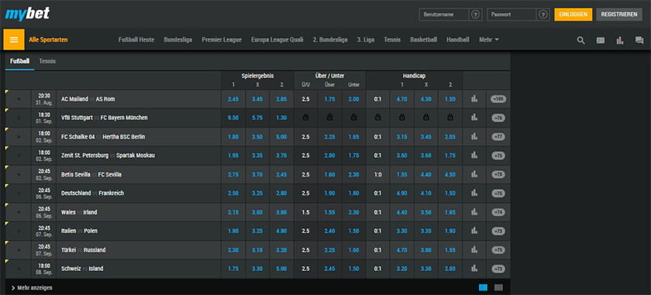Open Europa League Quali in navigation
This screenshot has width=651, height=295.
tap(277, 39)
